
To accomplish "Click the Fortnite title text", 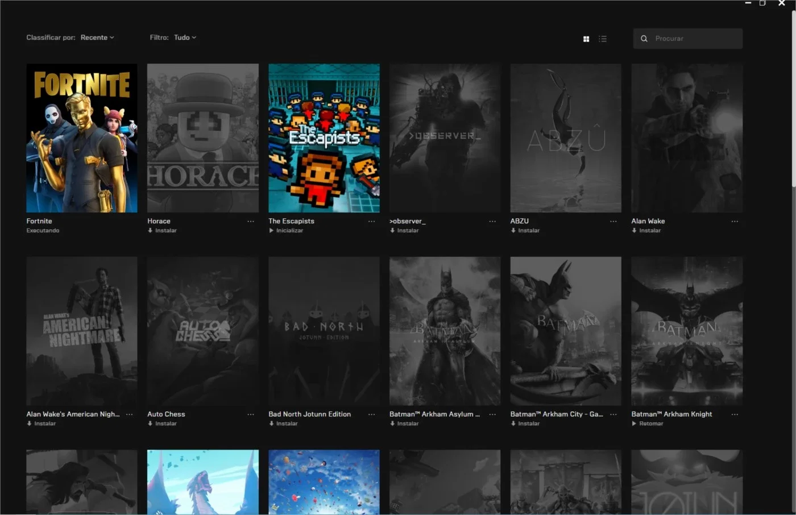I will 39,221.
